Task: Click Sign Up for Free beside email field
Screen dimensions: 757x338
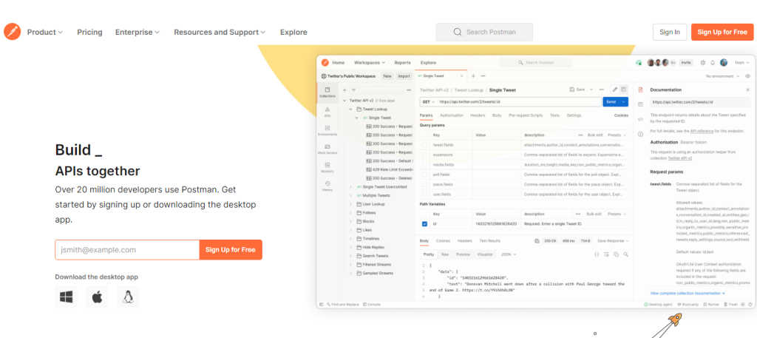Action: pos(231,250)
